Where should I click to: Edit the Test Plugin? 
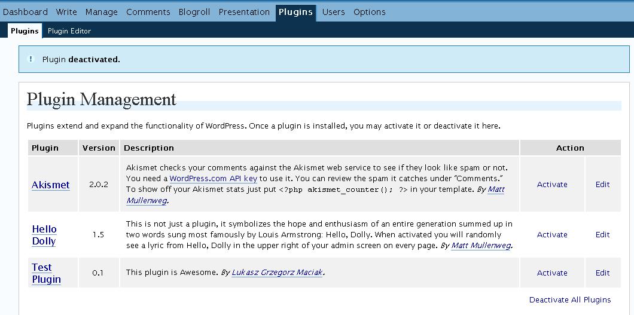click(x=602, y=273)
